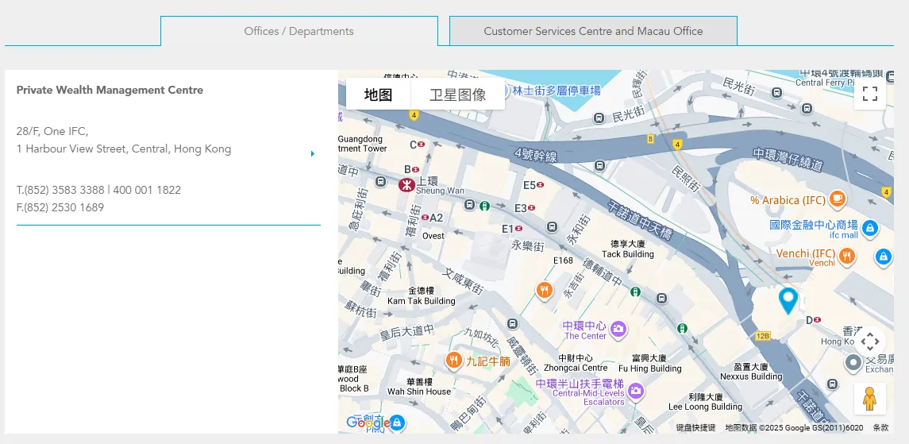The height and width of the screenshot is (444, 909).
Task: Open map terms link
Action: [880, 428]
